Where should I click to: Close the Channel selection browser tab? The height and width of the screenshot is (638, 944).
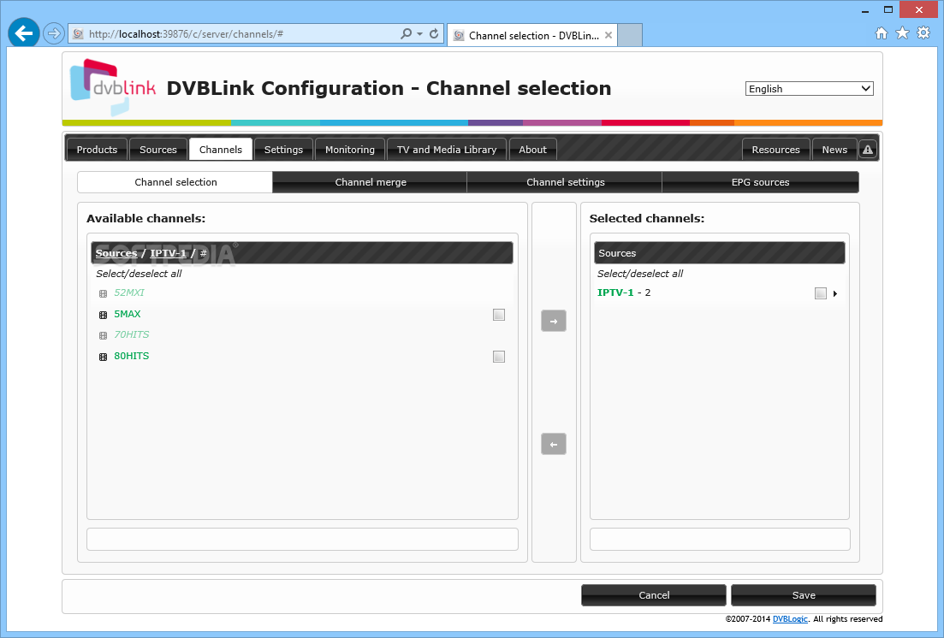click(x=609, y=35)
